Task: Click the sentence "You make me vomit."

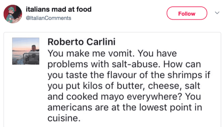Action: click(x=91, y=53)
